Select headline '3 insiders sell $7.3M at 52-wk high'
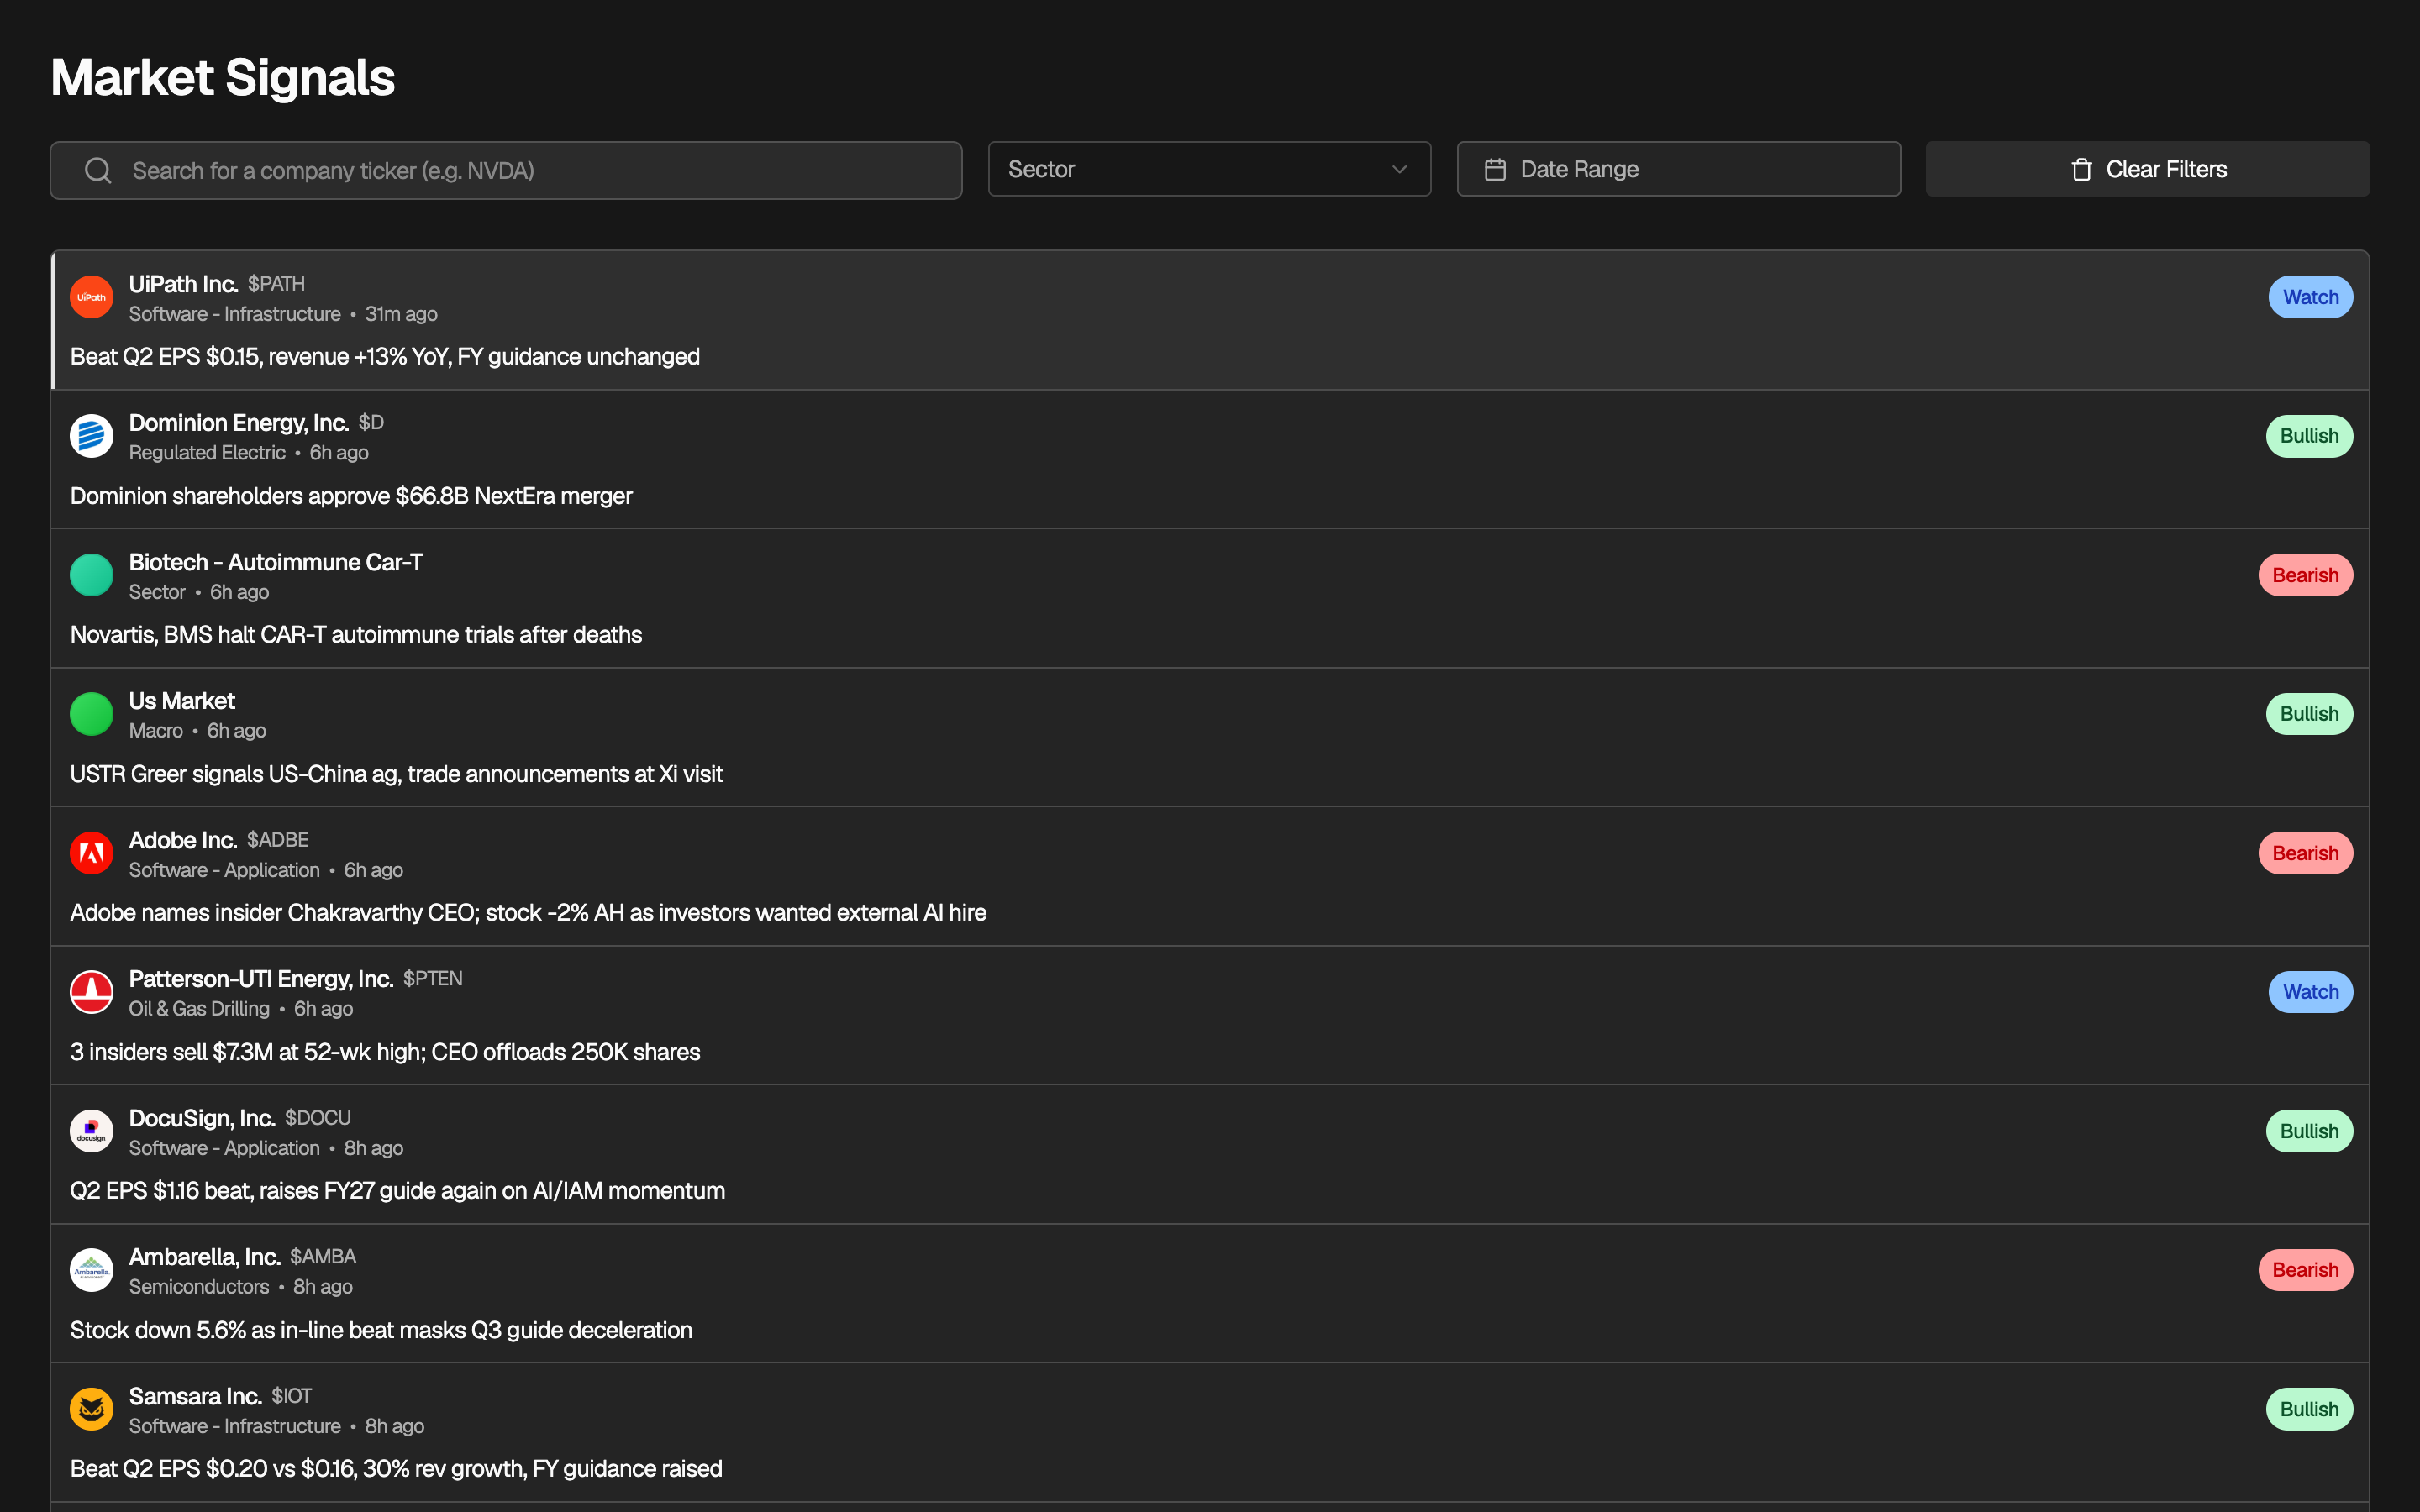The image size is (2420, 1512). pos(385,1052)
